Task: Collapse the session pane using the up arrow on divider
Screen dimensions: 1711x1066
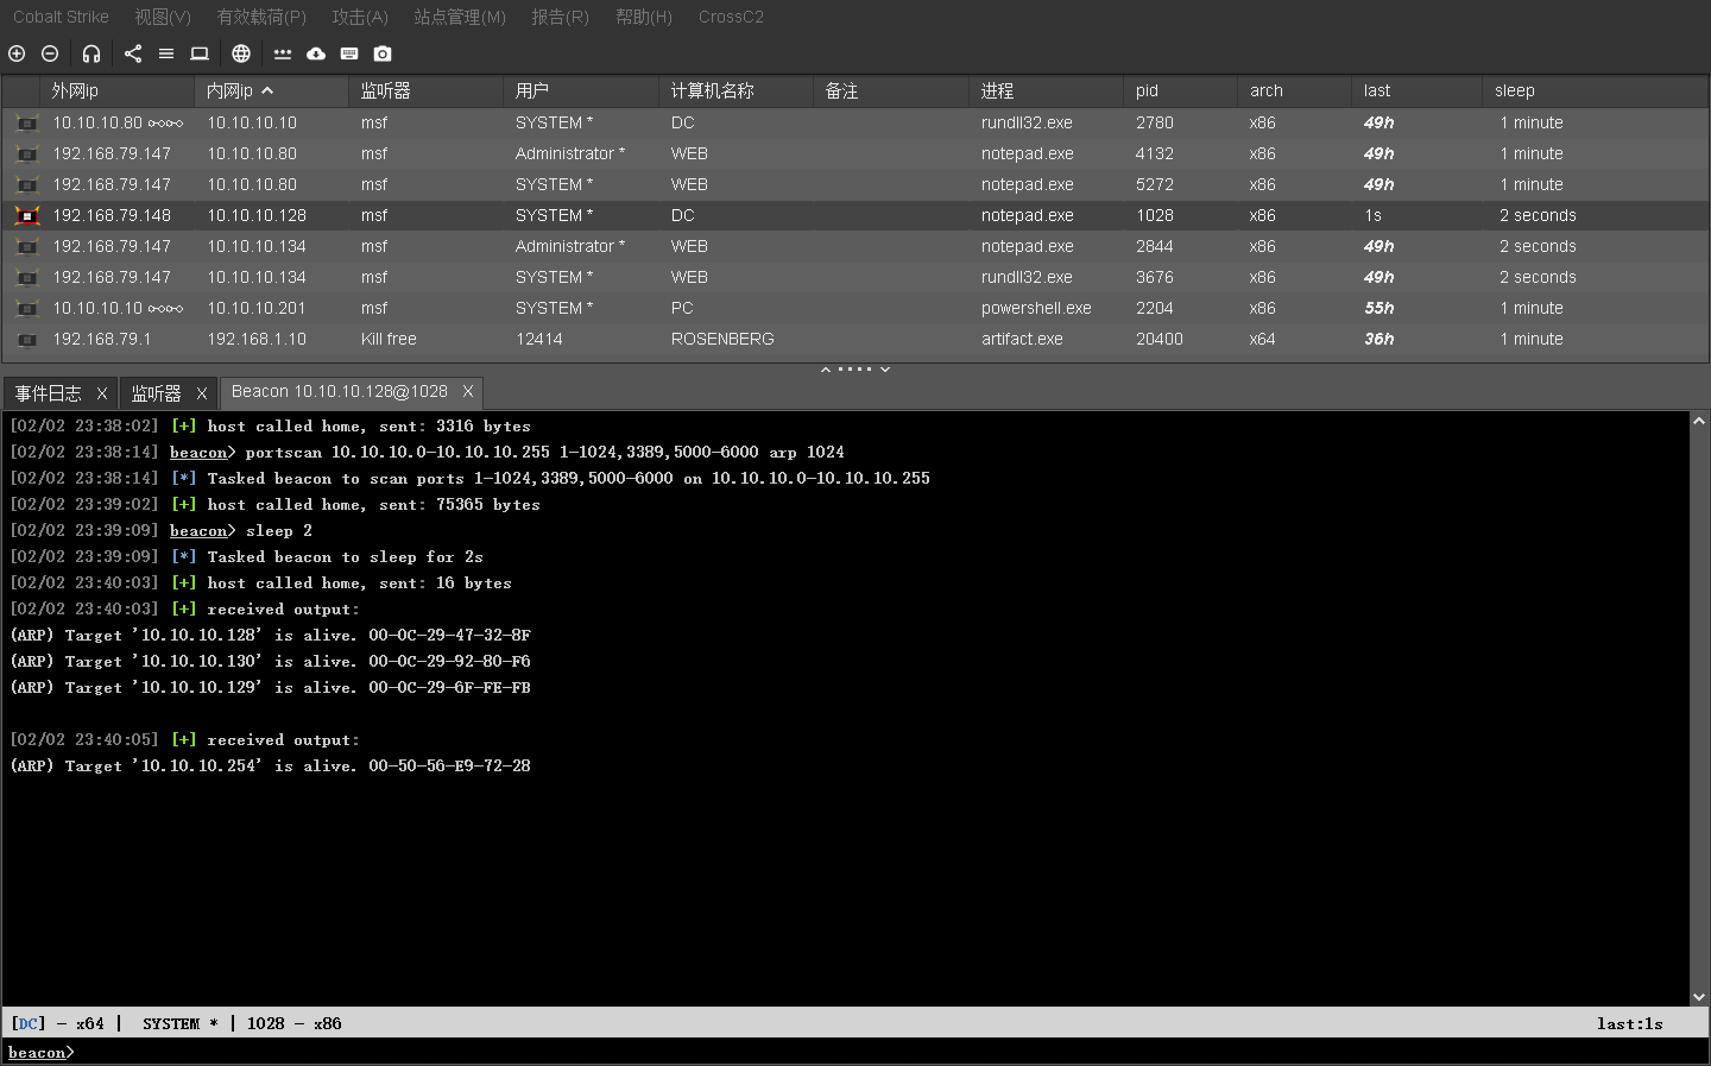Action: pos(825,370)
